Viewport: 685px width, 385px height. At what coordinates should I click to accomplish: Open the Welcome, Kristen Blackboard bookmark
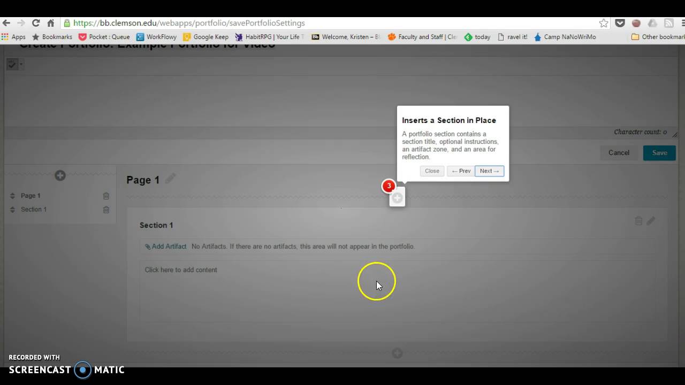pyautogui.click(x=346, y=37)
